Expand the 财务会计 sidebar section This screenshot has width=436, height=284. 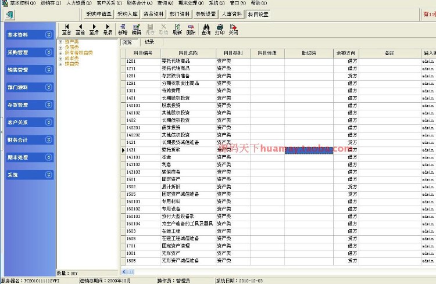[x=49, y=140]
